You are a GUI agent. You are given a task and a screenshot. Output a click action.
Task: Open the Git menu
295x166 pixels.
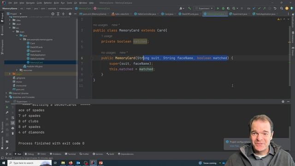[76, 3]
